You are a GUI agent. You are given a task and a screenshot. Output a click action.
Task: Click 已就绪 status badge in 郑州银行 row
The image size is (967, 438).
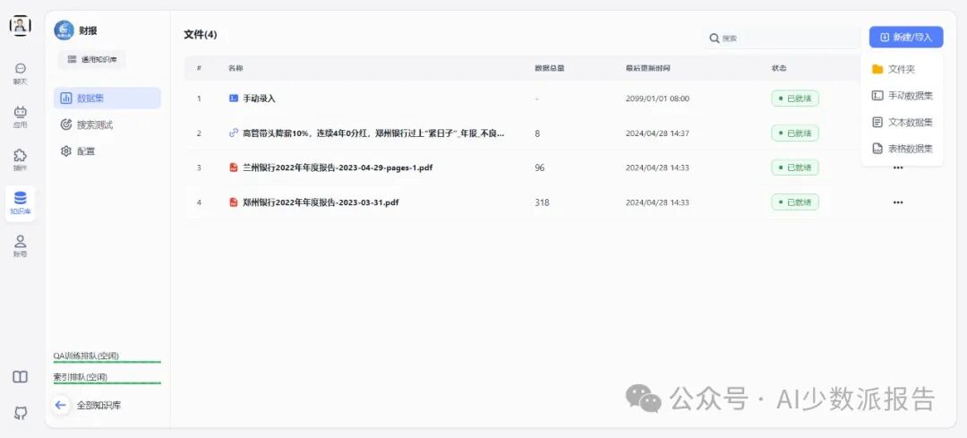pos(795,202)
